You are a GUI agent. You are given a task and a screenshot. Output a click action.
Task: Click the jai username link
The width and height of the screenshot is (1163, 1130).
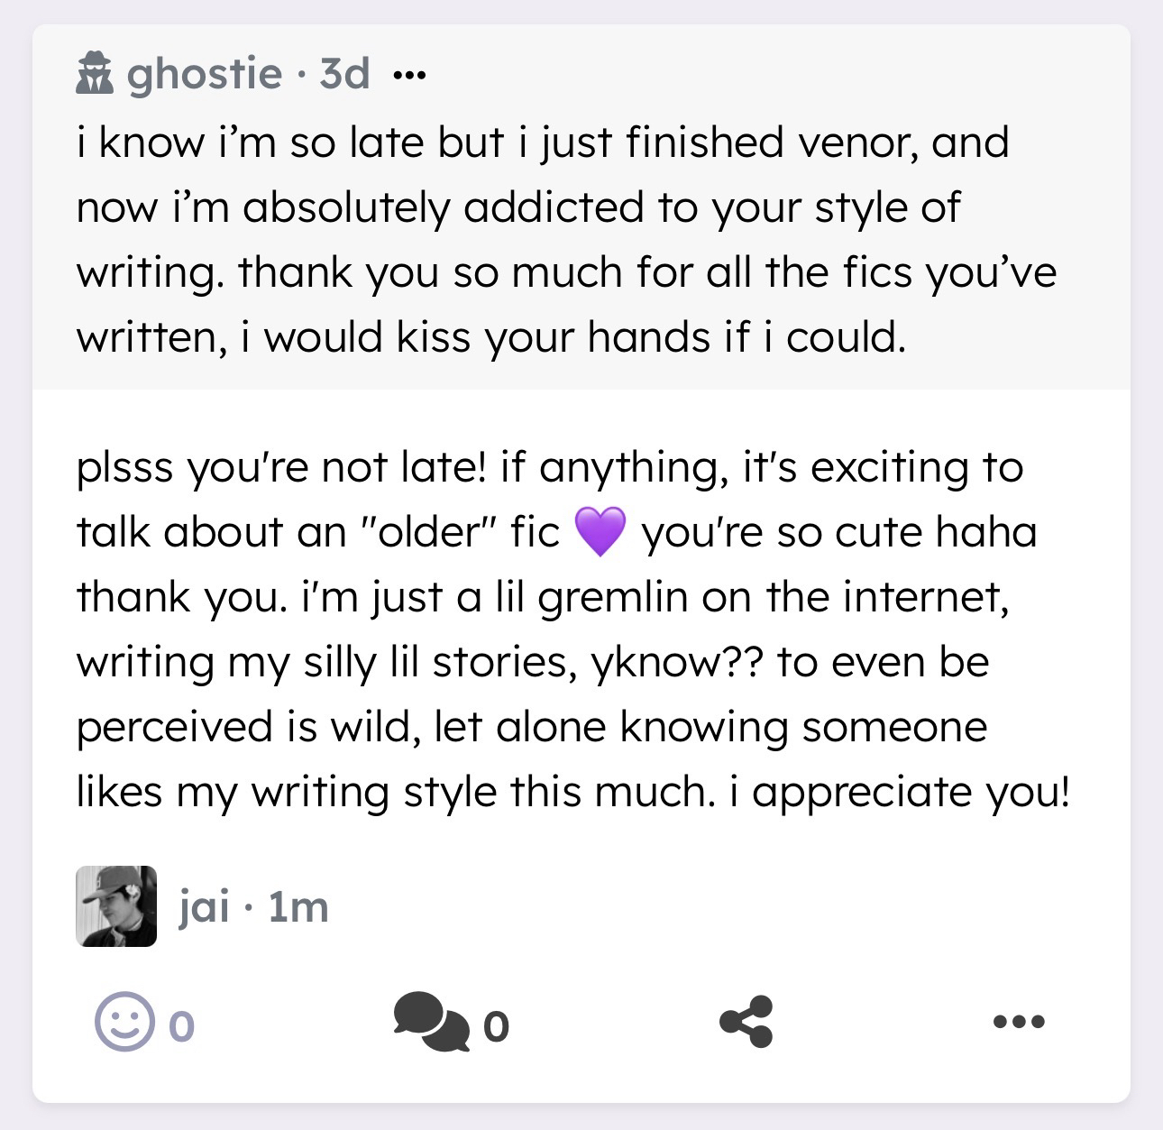pos(205,906)
